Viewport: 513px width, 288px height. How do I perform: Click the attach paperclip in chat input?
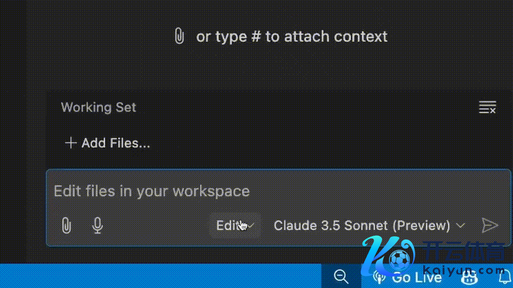tap(66, 226)
